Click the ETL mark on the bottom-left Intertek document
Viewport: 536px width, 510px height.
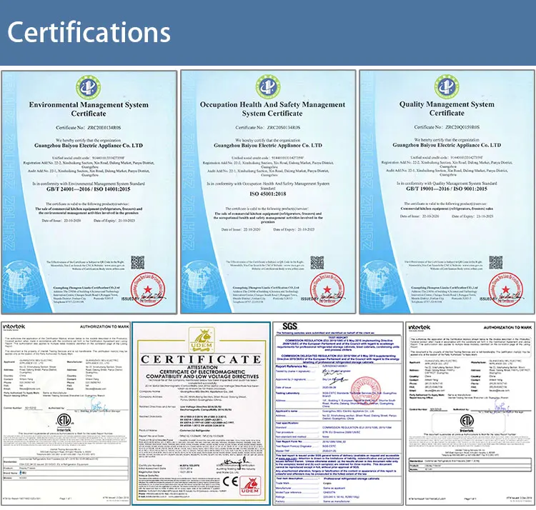[x=64, y=422]
